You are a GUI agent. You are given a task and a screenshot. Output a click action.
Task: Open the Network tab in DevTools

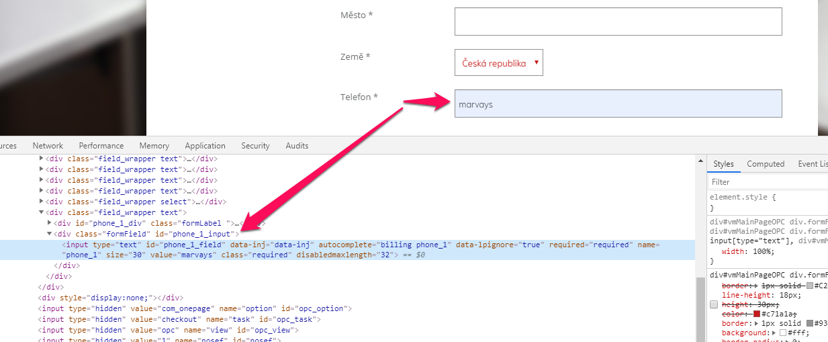(x=48, y=145)
